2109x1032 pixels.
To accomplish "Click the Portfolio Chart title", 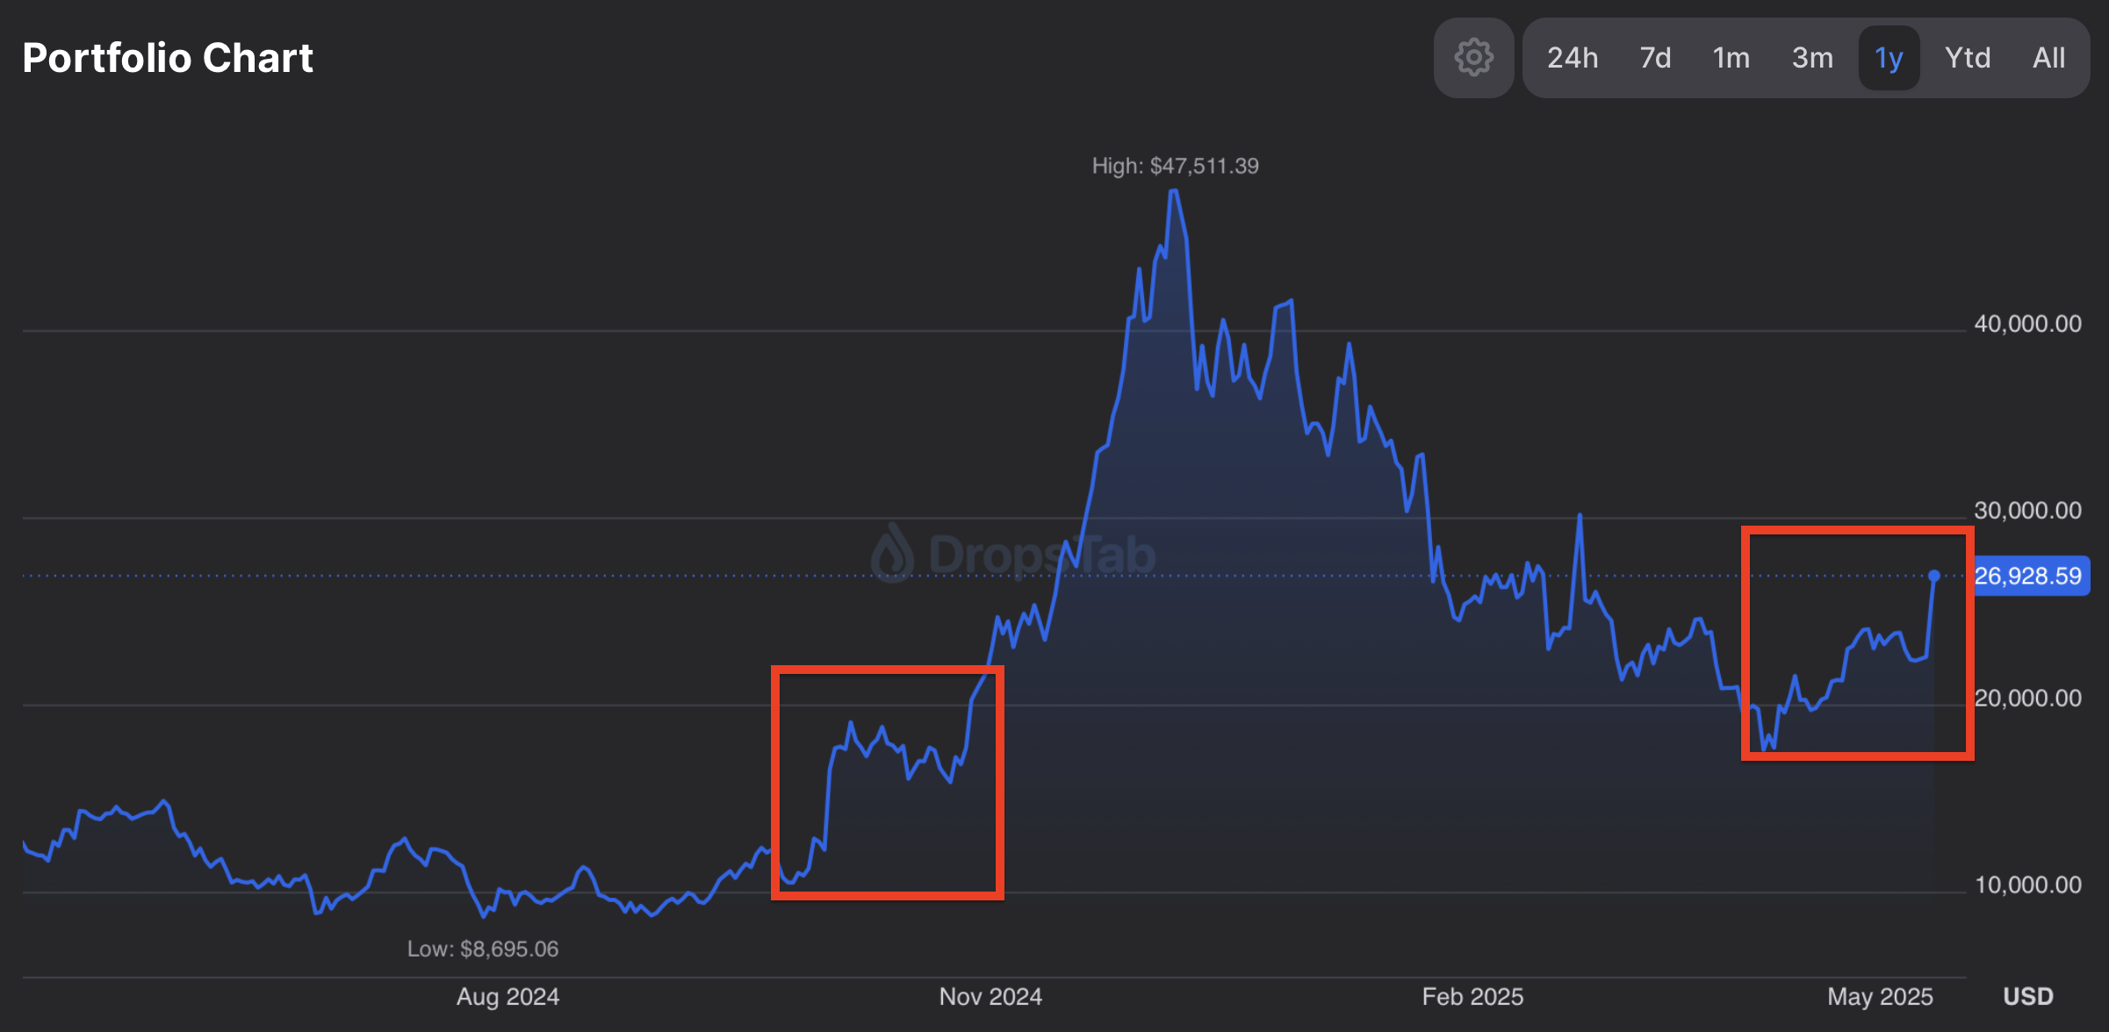I will tap(168, 58).
